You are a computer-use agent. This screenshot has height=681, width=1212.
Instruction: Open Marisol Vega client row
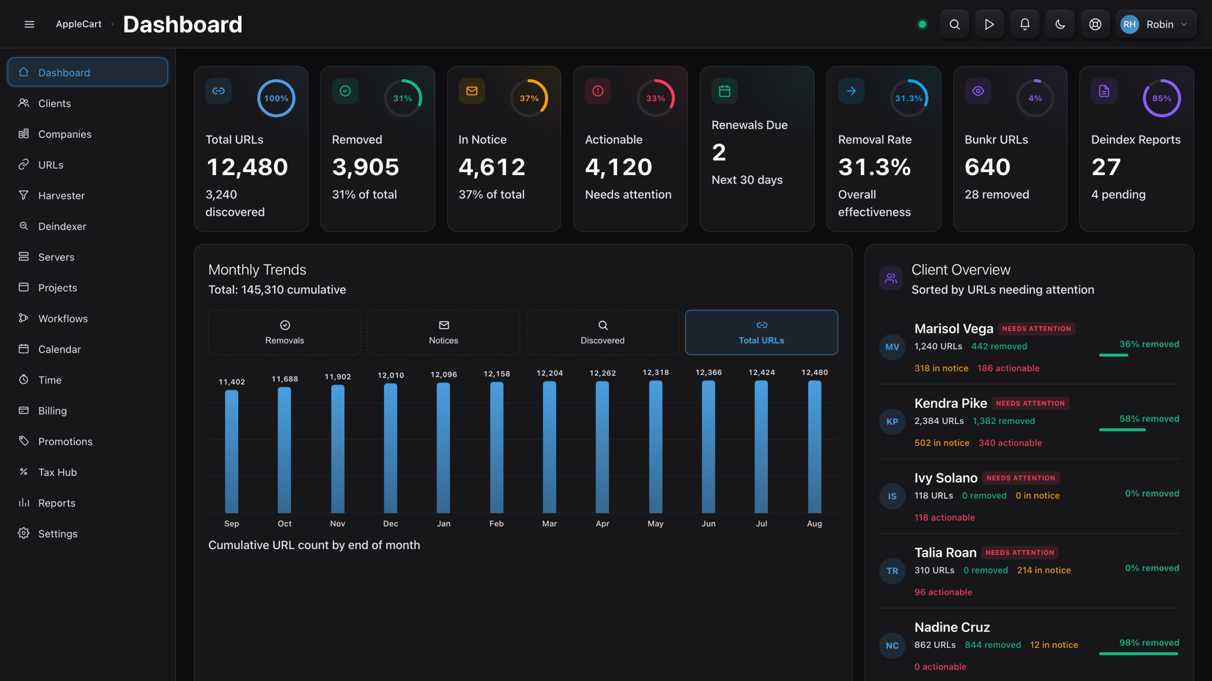tap(1029, 347)
